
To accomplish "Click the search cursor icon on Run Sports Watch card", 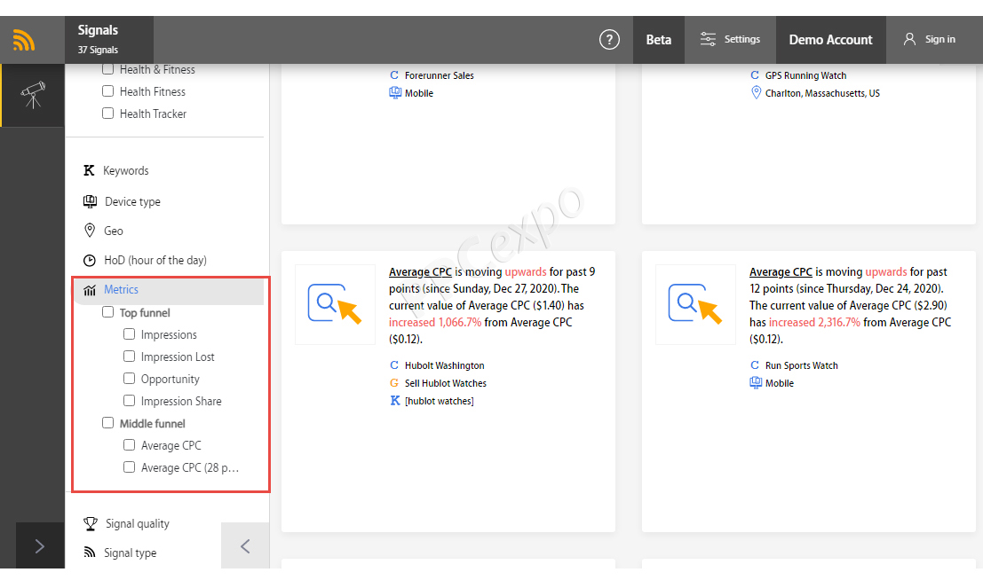I will (x=695, y=304).
